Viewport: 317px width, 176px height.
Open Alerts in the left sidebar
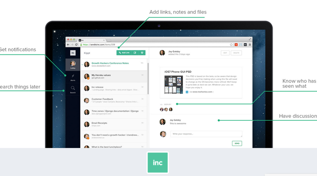click(73, 77)
